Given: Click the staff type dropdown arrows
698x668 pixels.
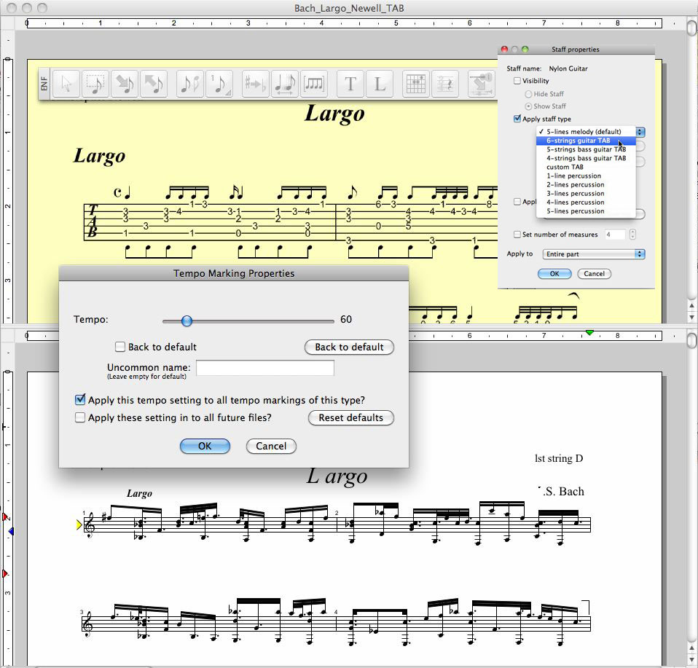Looking at the screenshot, I should coord(640,132).
